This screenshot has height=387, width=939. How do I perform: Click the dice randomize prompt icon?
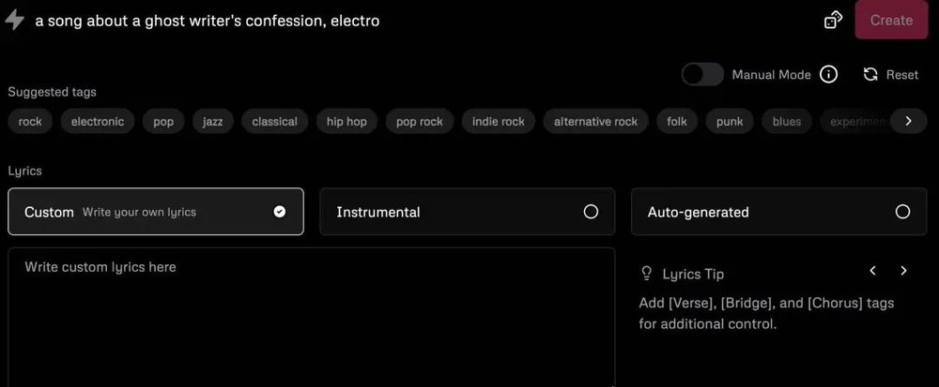[x=833, y=20]
